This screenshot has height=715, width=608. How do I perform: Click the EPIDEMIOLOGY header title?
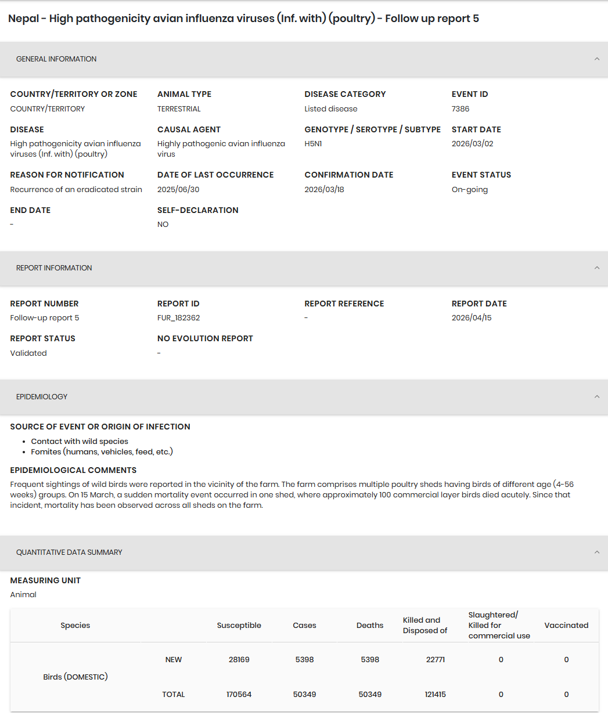(42, 397)
